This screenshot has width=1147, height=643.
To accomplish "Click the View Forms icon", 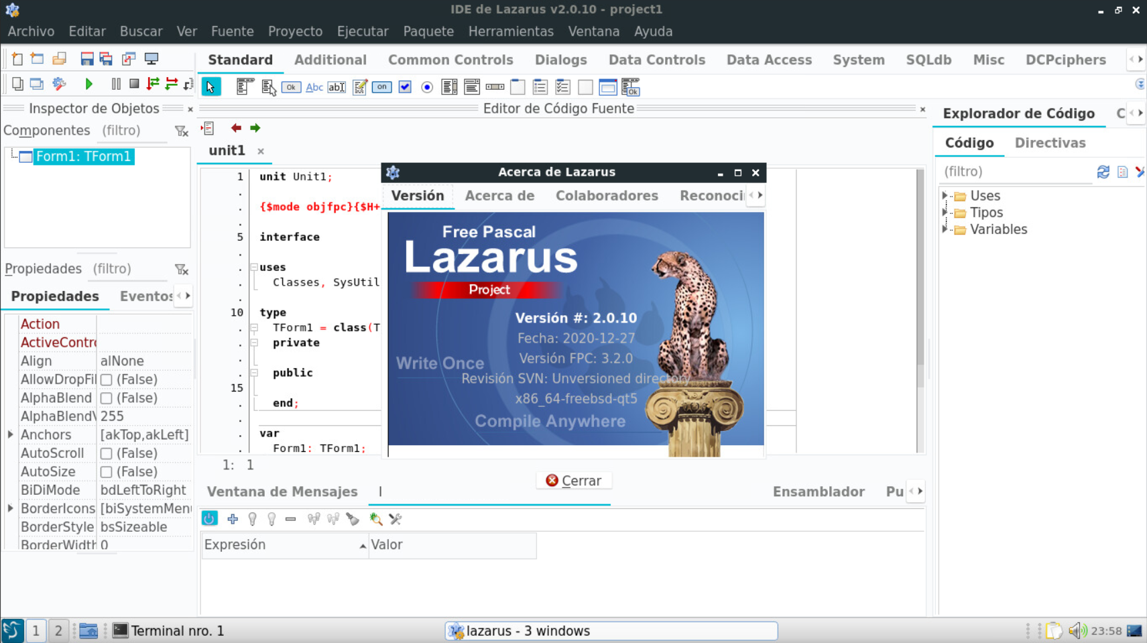I will 37,84.
